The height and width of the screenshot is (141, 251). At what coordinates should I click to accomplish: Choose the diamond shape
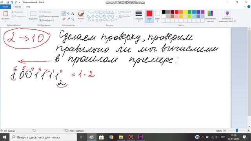tap(93, 16)
